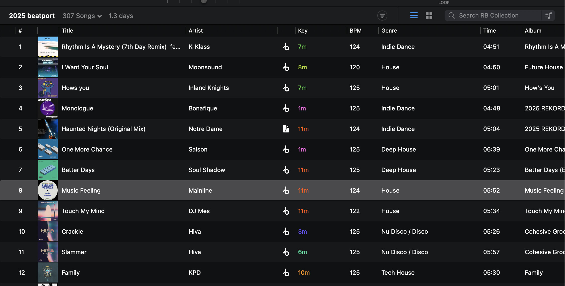Click the search magnifier icon

coord(452,16)
